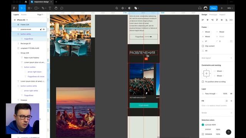The height and width of the screenshot is (138, 246).
Task: Select the Text tool
Action: click(x=50, y=8)
